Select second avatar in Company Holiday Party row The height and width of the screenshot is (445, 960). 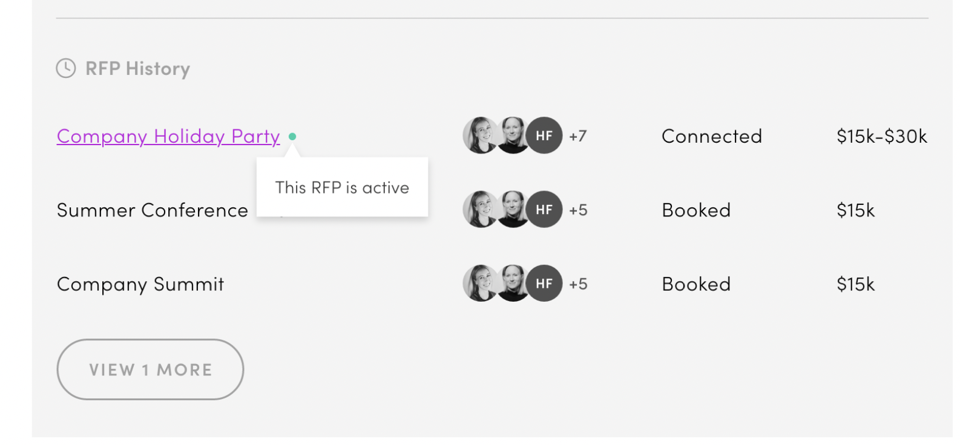(x=513, y=135)
